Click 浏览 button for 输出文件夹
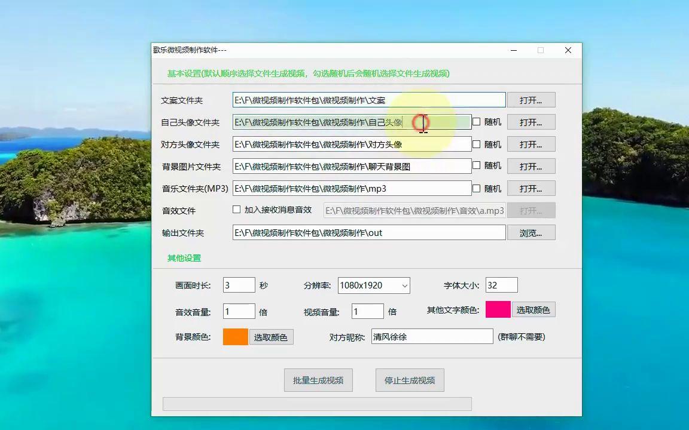The image size is (689, 430). pyautogui.click(x=531, y=233)
